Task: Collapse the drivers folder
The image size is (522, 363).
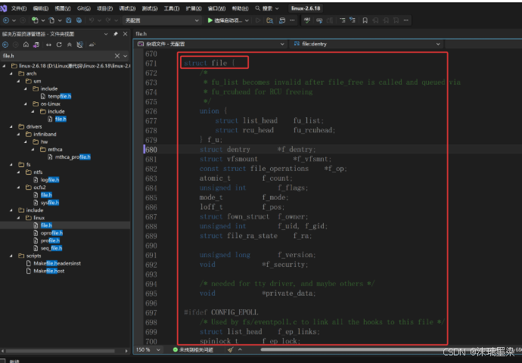Action: pyautogui.click(x=11, y=127)
